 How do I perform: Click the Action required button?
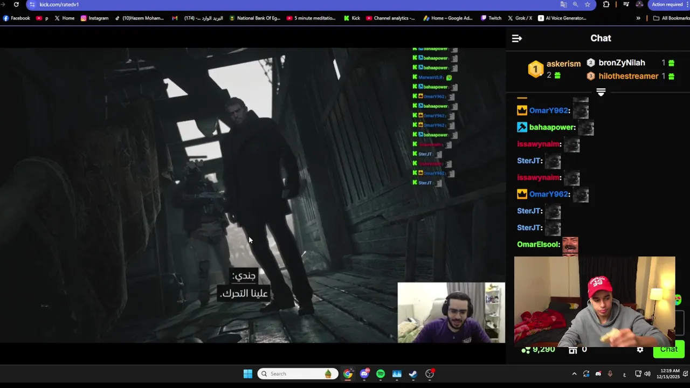pos(667,4)
